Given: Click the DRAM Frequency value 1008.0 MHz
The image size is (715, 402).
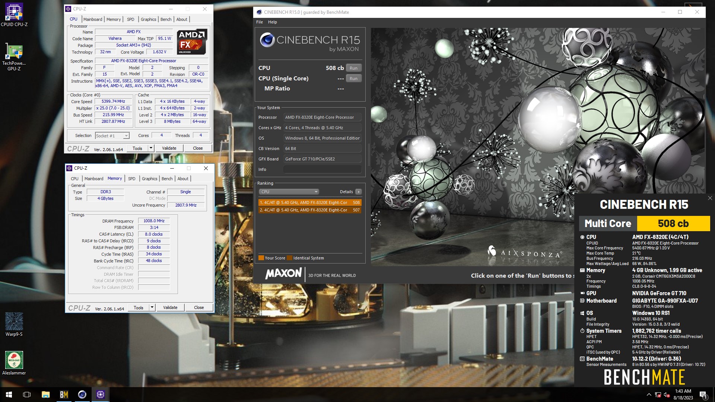Looking at the screenshot, I should click(154, 221).
